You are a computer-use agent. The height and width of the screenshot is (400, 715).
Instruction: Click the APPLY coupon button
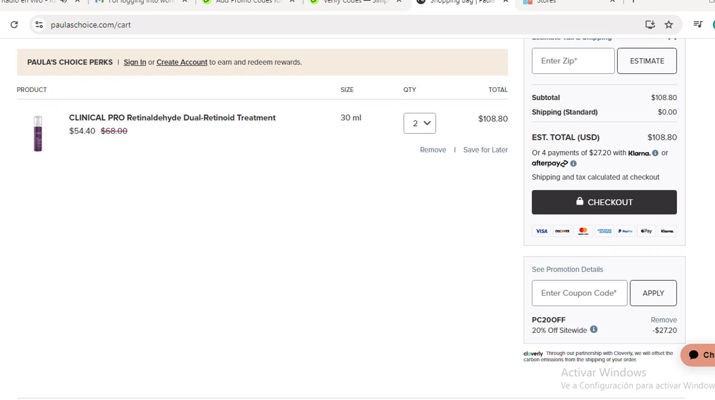point(653,293)
